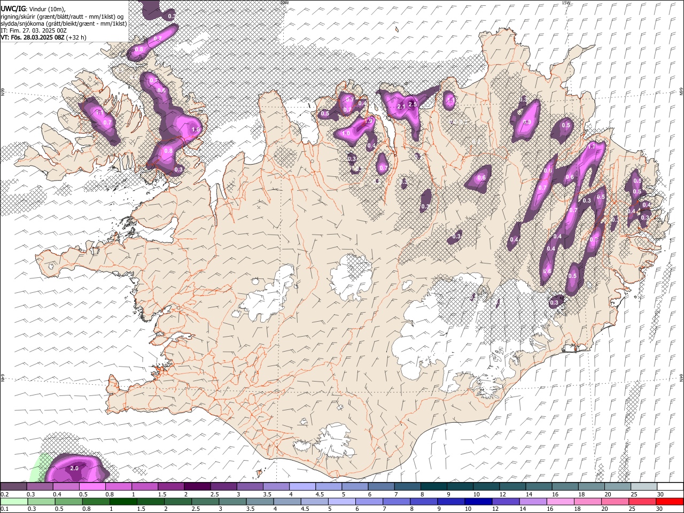Viewport: 684px width, 513px height.
Task: Select the lower-scale periwinkle swatch labeled 6
Action: [x=369, y=501]
